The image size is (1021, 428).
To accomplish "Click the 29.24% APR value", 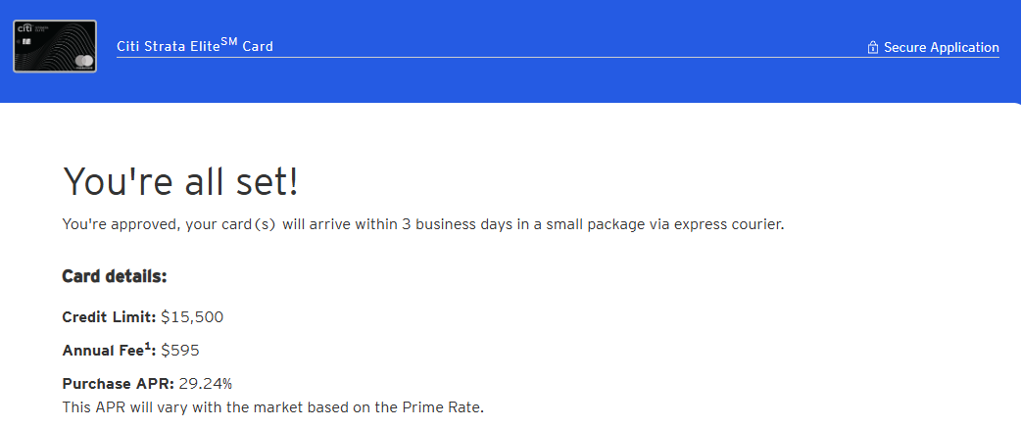I will [x=206, y=383].
